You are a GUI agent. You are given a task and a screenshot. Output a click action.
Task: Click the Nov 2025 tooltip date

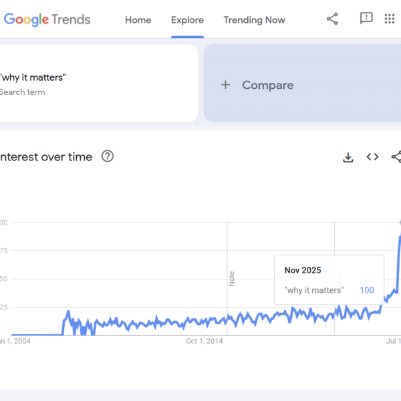[303, 271]
